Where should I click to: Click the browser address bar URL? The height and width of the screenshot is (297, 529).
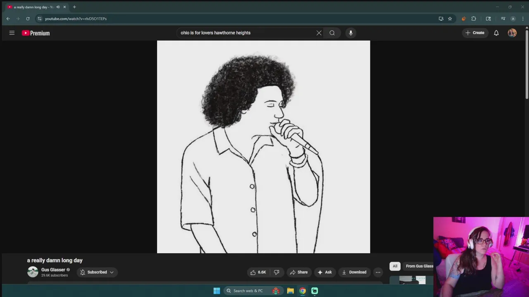pos(76,19)
